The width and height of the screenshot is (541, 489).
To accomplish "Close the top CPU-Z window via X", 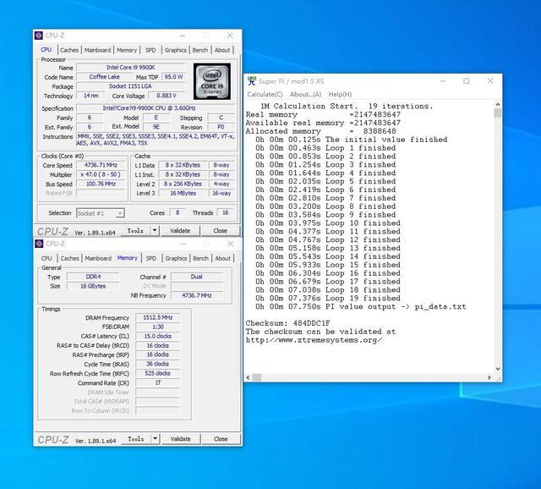I will click(230, 36).
